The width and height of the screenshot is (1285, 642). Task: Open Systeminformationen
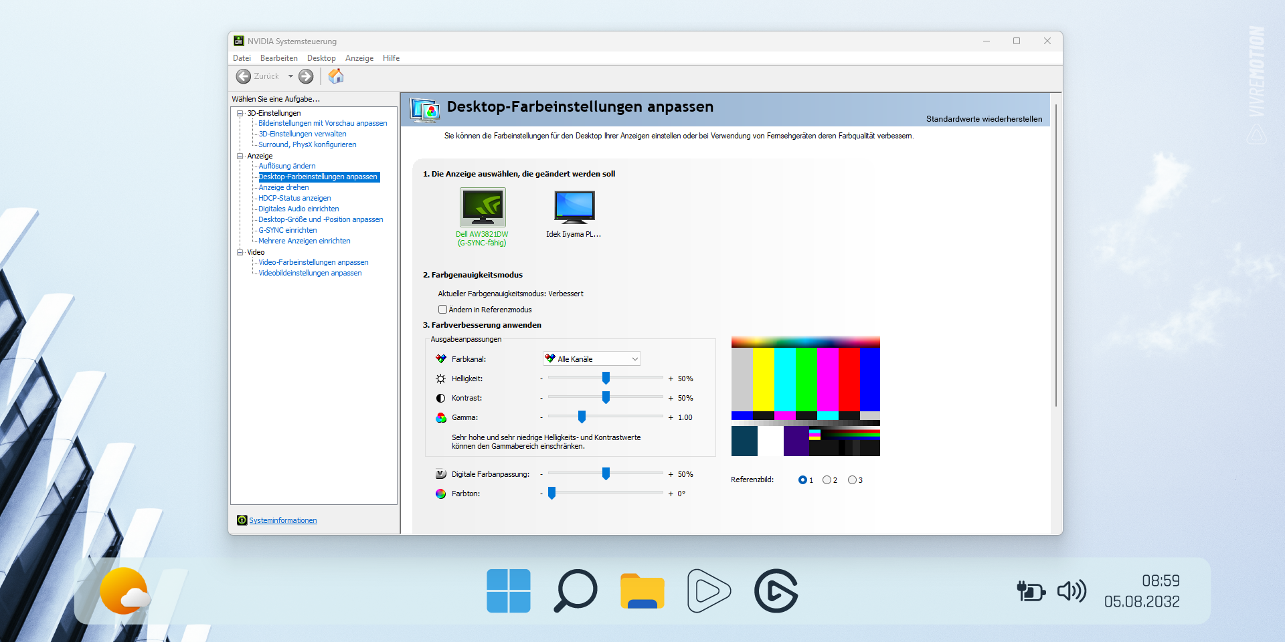coord(282,520)
